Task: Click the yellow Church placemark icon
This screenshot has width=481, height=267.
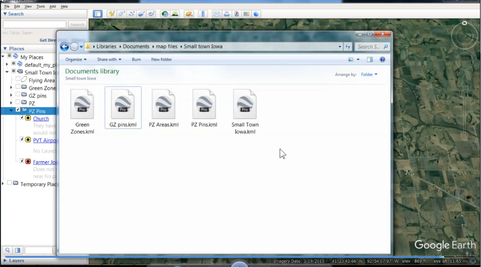Action: (28, 118)
